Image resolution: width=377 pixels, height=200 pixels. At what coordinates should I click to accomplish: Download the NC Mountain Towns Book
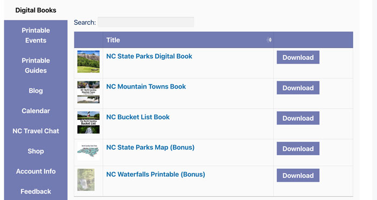tap(298, 88)
